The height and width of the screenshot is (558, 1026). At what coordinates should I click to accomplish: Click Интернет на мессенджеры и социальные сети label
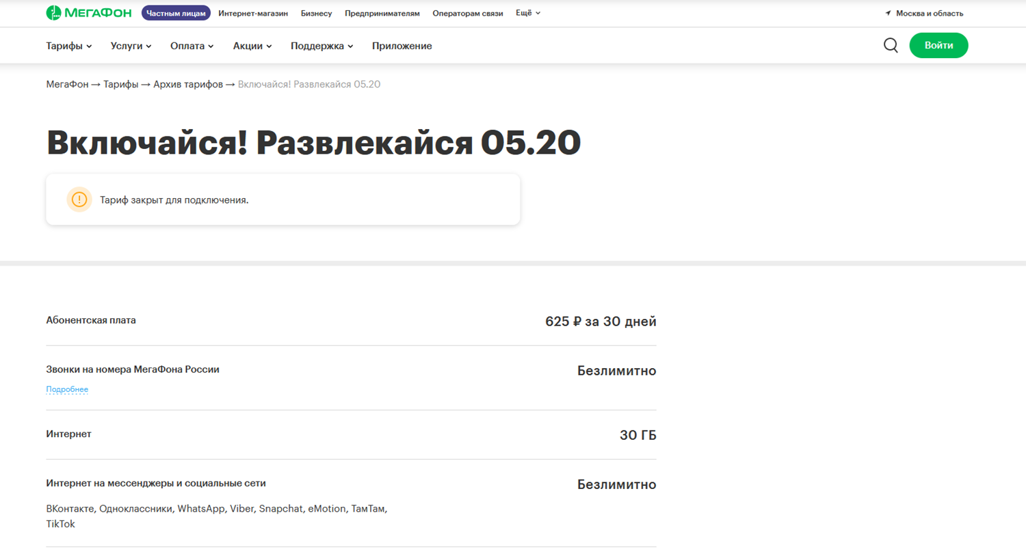[156, 483]
